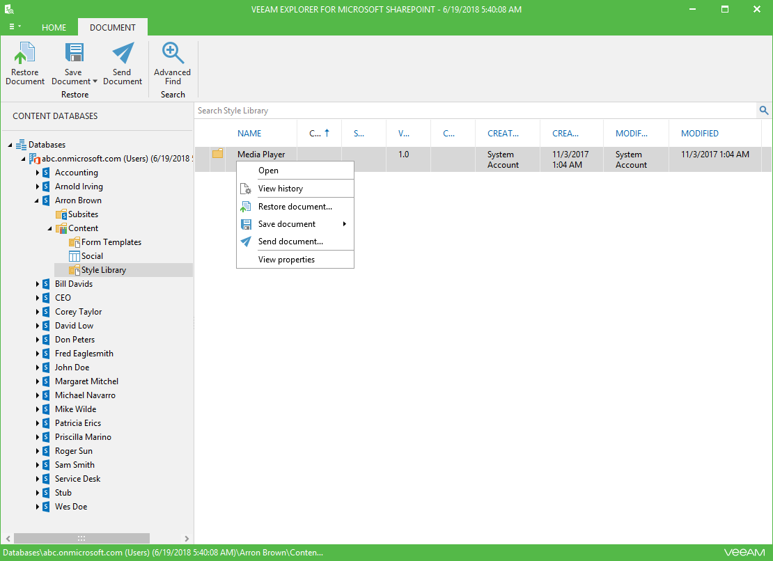
Task: Sort by the V... column header
Action: pyautogui.click(x=404, y=134)
